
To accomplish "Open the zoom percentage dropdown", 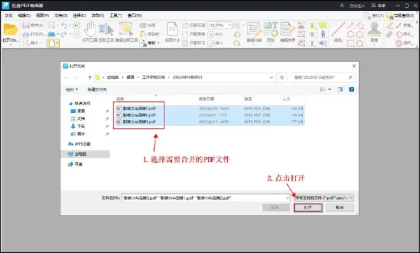I will pyautogui.click(x=230, y=25).
